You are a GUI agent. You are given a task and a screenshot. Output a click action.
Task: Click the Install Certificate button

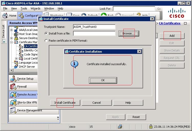65,103
